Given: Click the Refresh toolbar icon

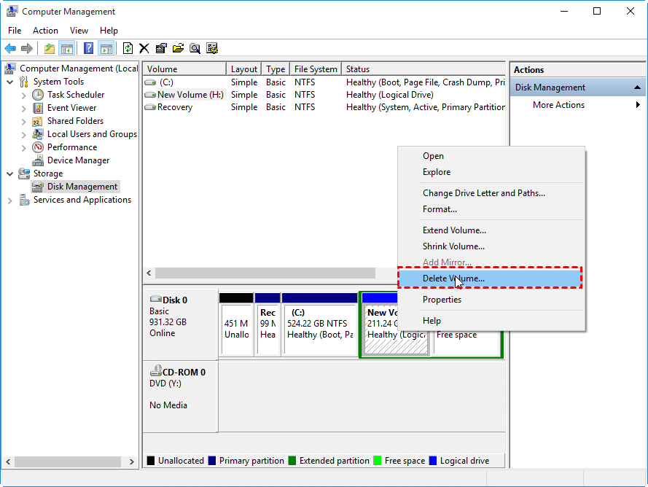Looking at the screenshot, I should pos(128,48).
